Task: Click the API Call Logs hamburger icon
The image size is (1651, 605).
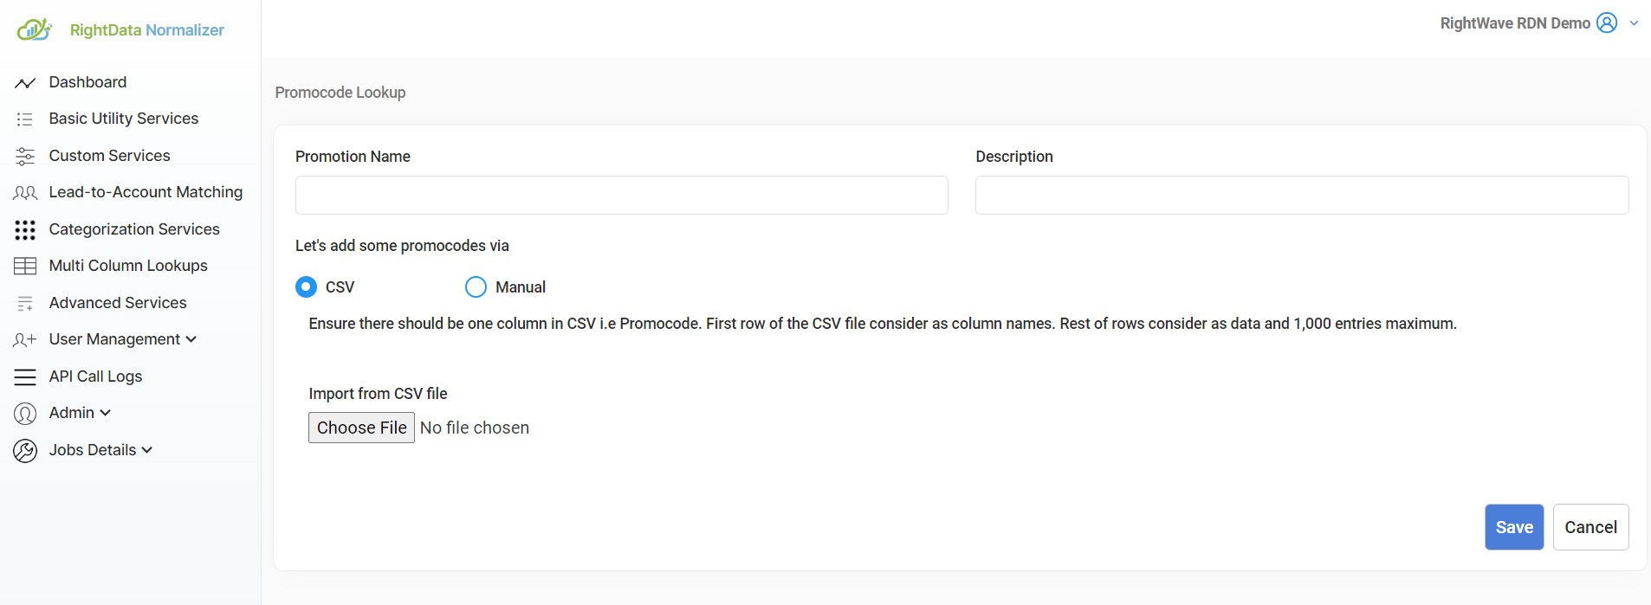Action: (x=25, y=377)
